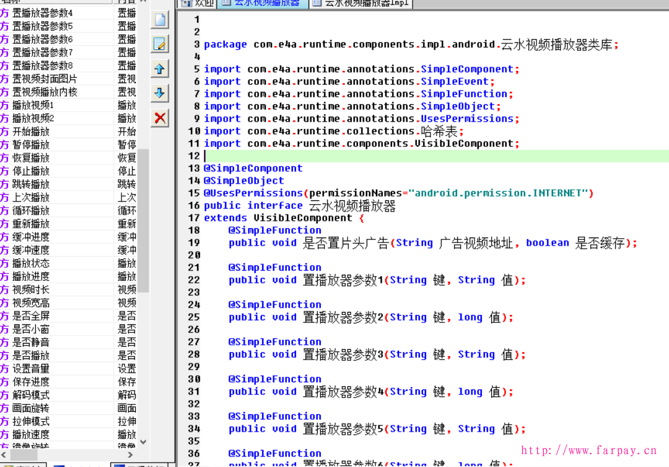Place cursor on empty code line 12
This screenshot has height=467, width=669.
(372, 156)
